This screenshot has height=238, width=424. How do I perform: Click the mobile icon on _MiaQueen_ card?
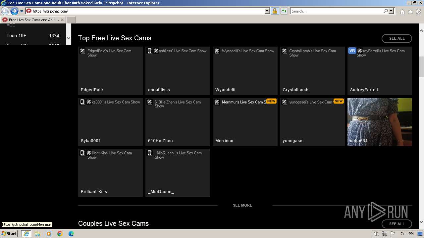coord(150,153)
